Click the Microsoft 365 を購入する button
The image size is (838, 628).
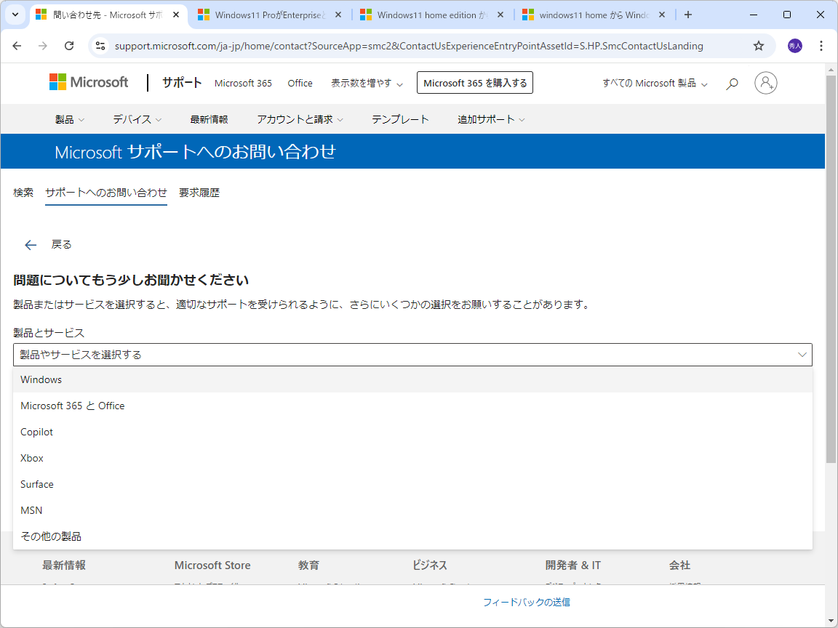[x=474, y=82]
